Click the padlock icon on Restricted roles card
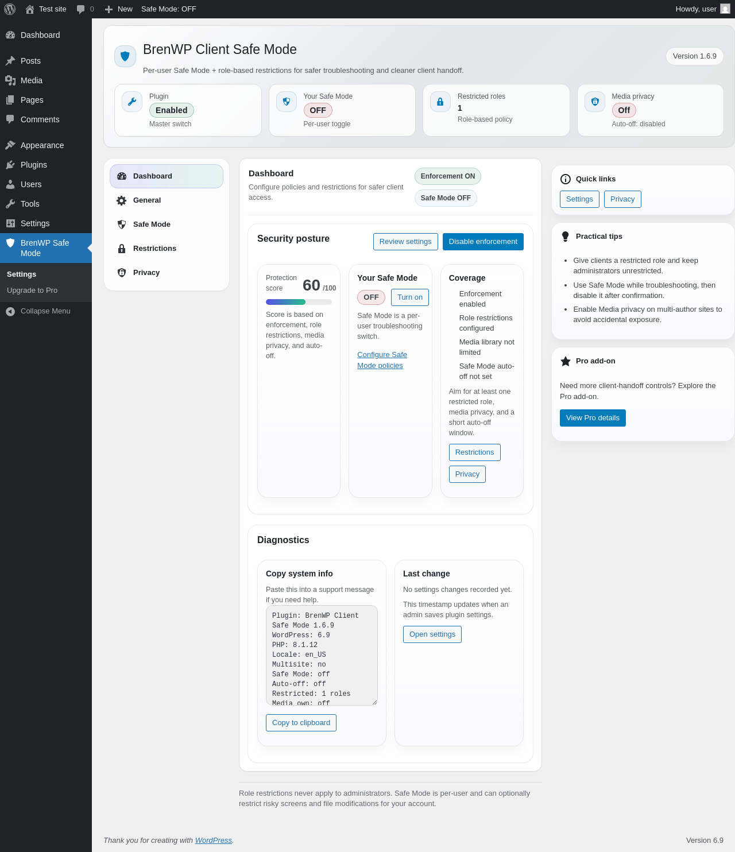Screen dimensions: 735x852 click(440, 102)
